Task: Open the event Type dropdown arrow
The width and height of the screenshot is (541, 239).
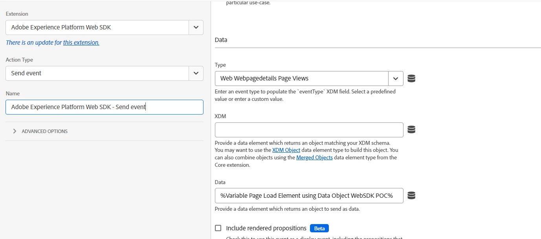Action: 396,78
